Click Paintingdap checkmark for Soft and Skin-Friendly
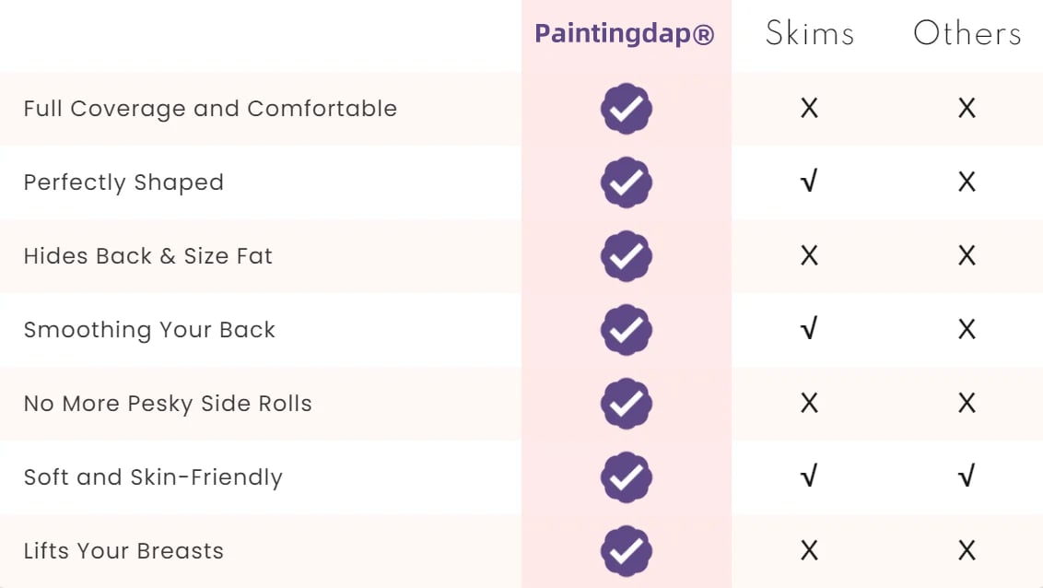The image size is (1043, 588). (x=626, y=477)
